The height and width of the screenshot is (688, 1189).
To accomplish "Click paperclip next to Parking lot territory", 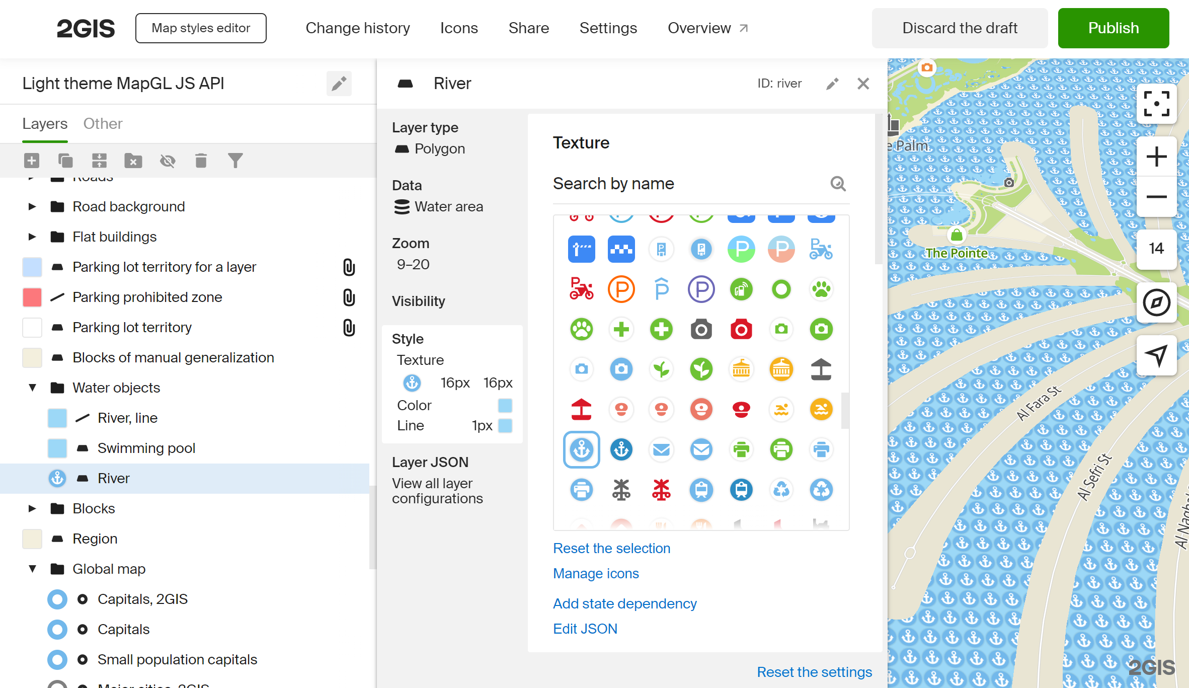I will pyautogui.click(x=349, y=328).
